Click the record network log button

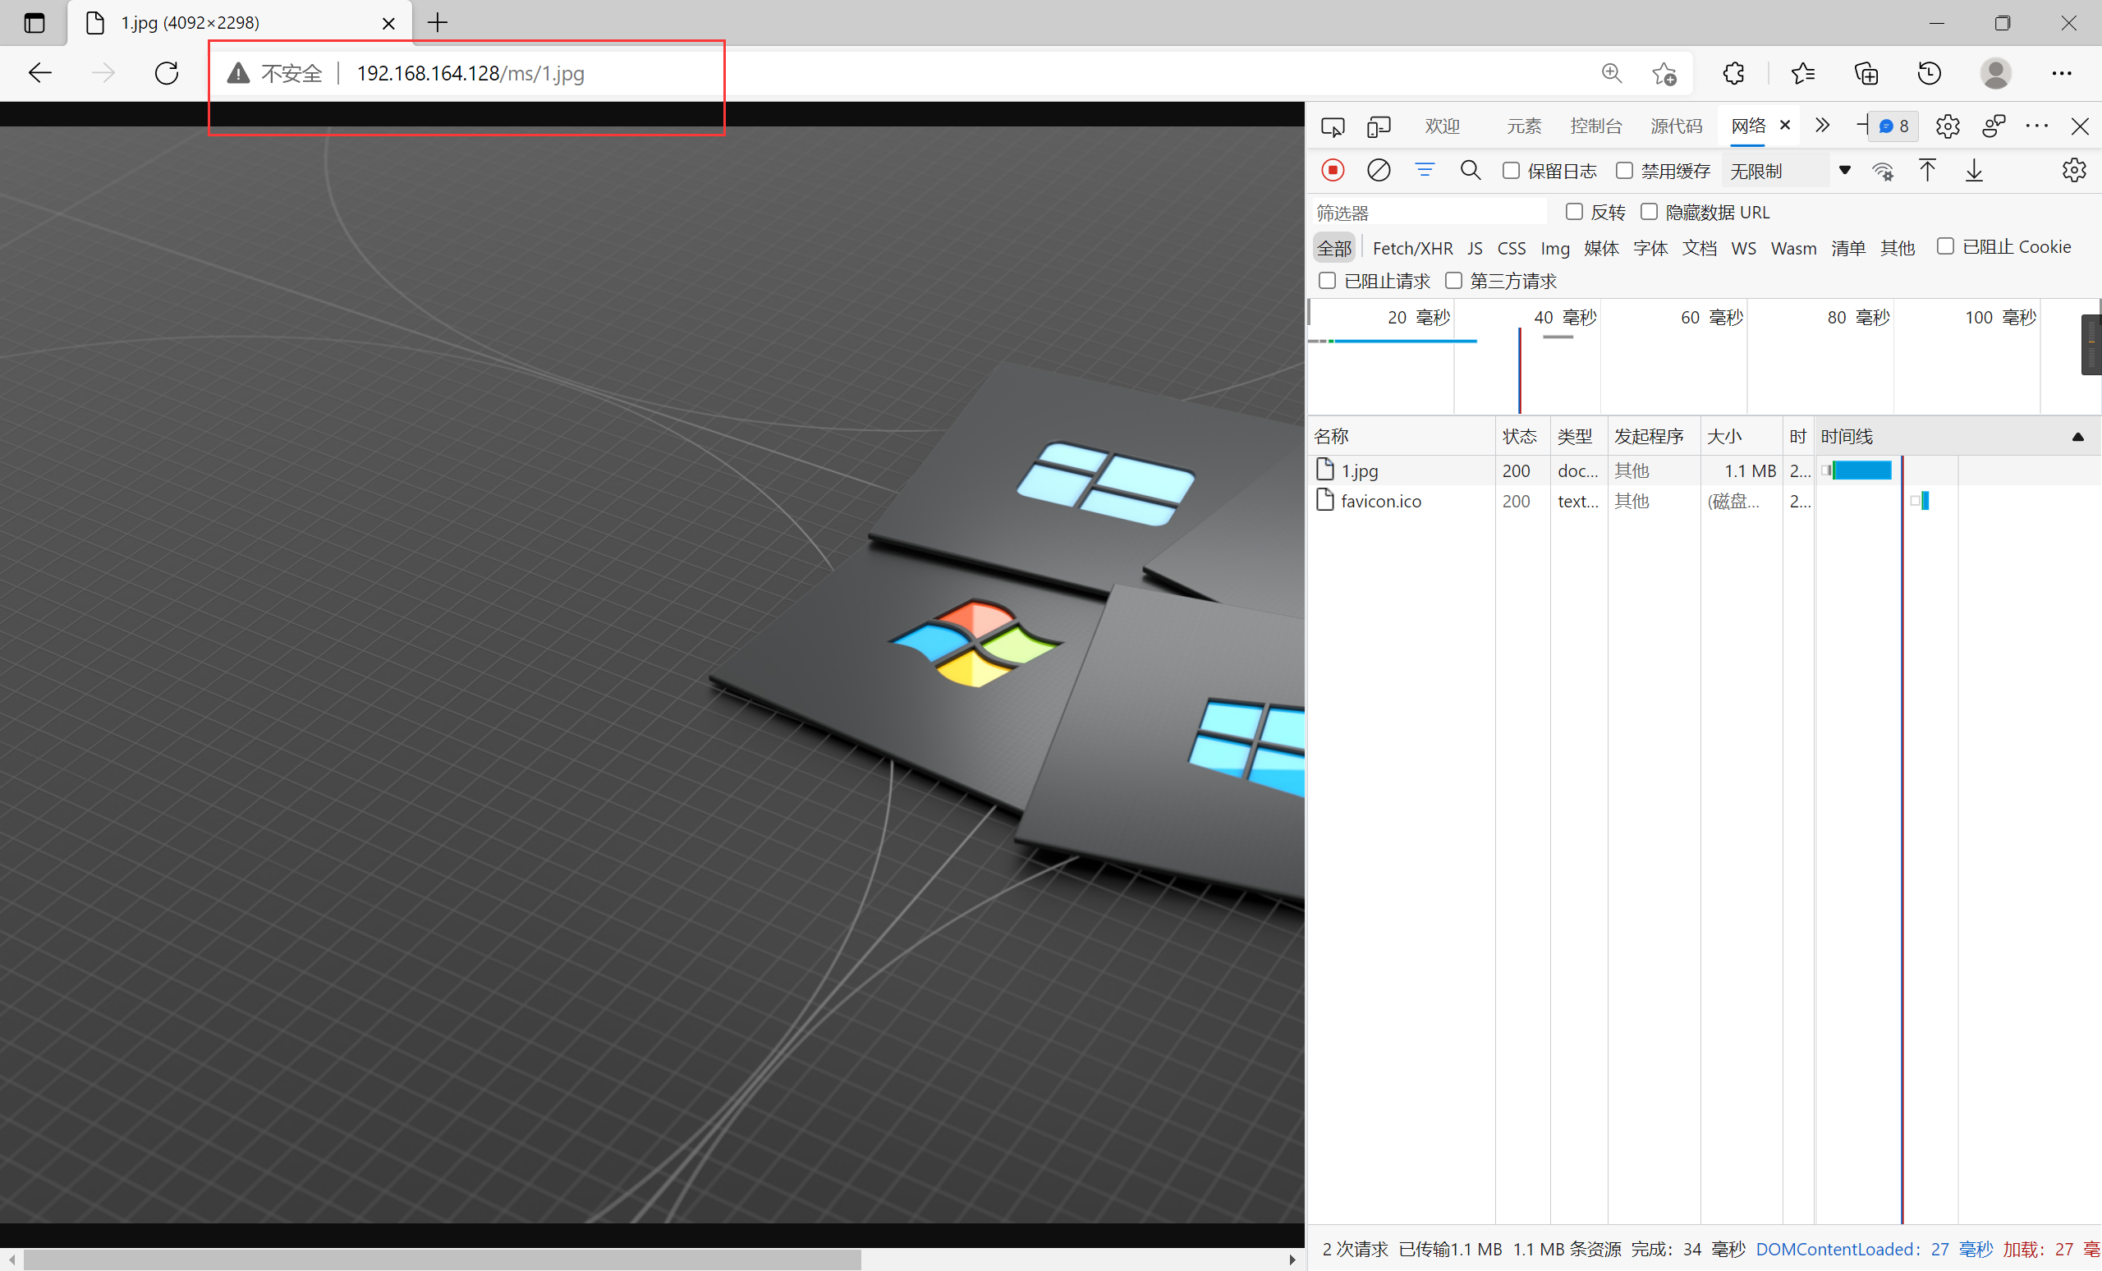1333,171
